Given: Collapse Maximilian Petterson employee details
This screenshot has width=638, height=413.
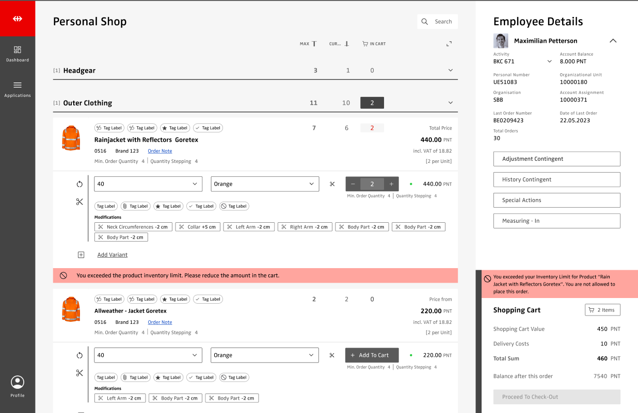Looking at the screenshot, I should (x=613, y=41).
